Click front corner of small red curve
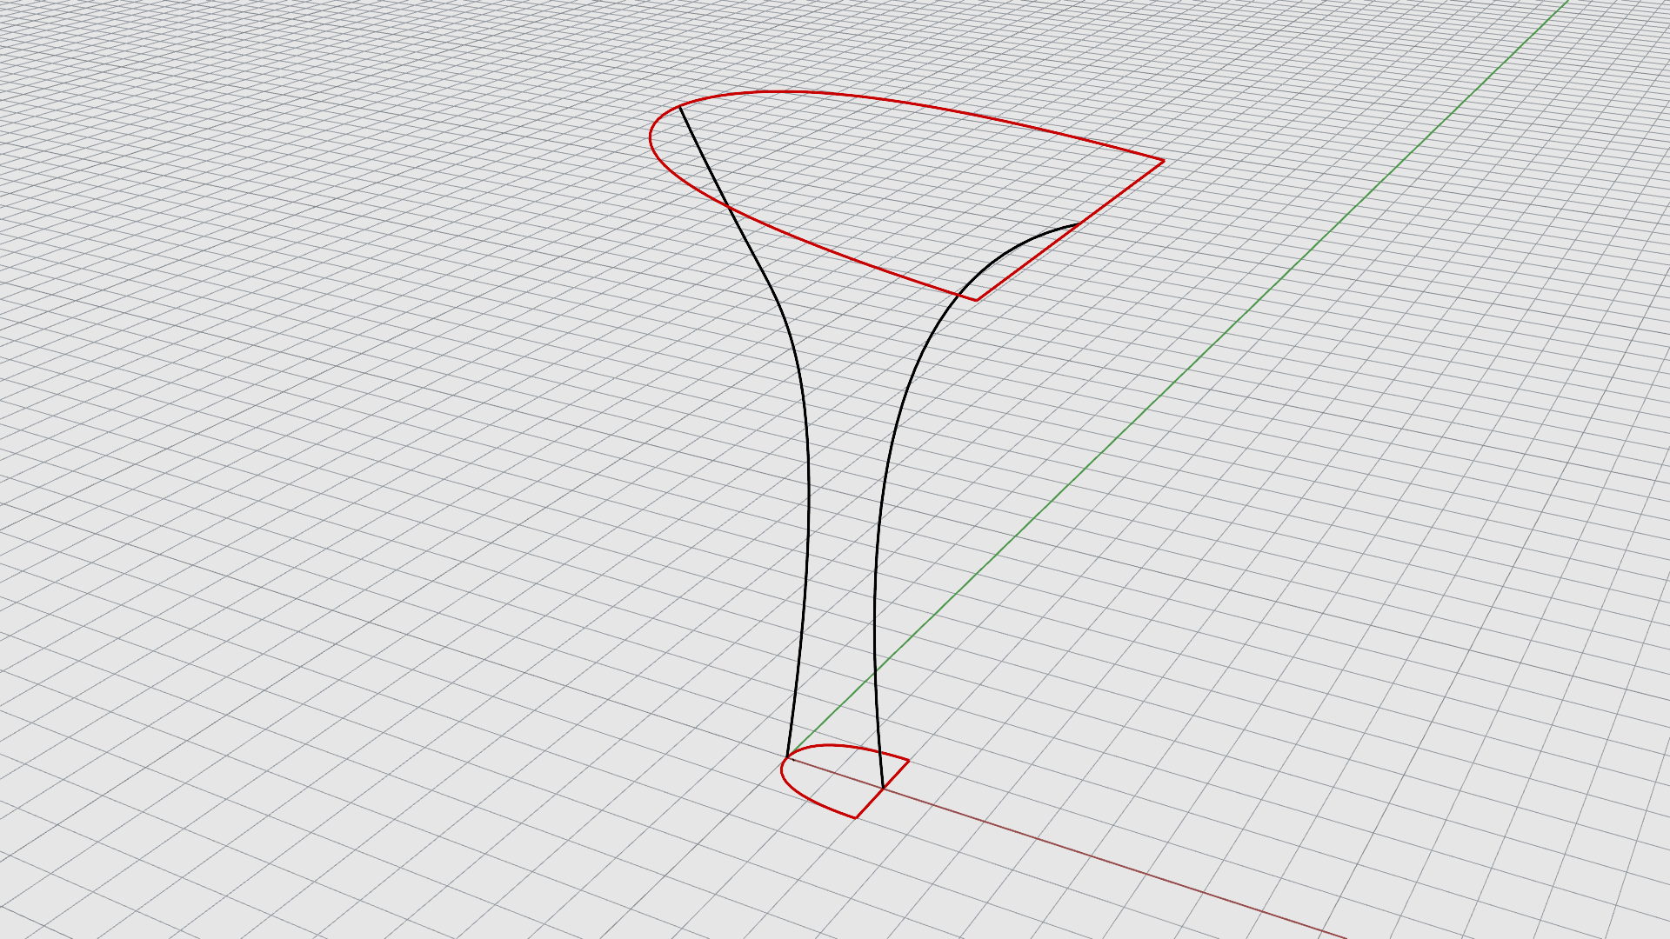The height and width of the screenshot is (939, 1670). 856,817
